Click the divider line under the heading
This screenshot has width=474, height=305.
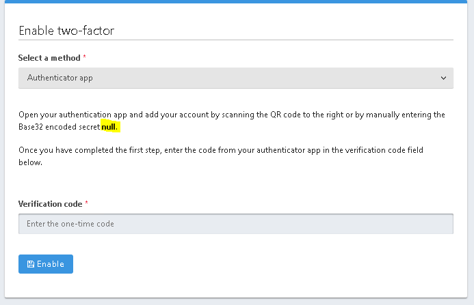[x=235, y=41]
